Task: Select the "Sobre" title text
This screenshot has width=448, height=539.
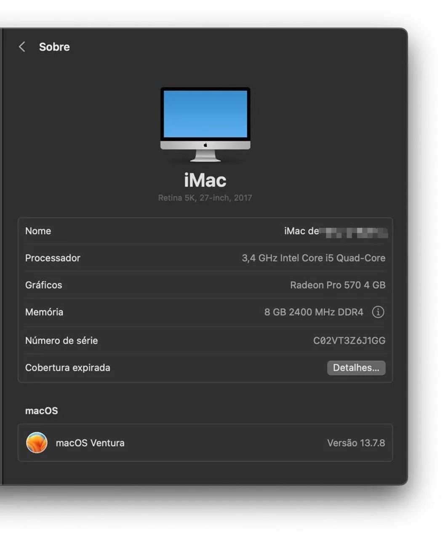Action: [x=54, y=47]
